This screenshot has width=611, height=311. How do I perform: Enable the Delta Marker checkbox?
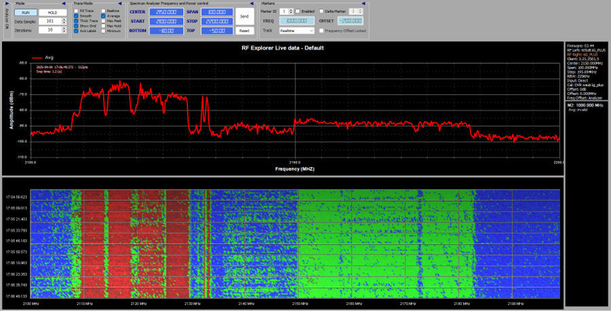pos(322,12)
